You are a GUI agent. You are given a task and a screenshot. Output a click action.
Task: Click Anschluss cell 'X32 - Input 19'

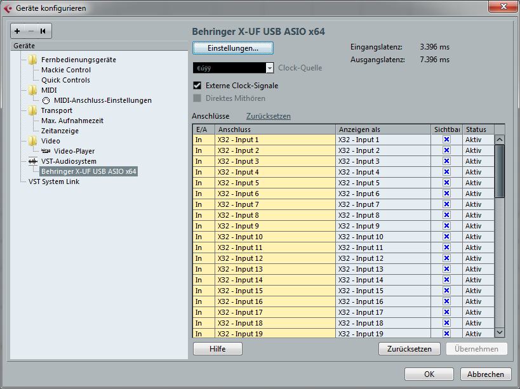tap(276, 333)
